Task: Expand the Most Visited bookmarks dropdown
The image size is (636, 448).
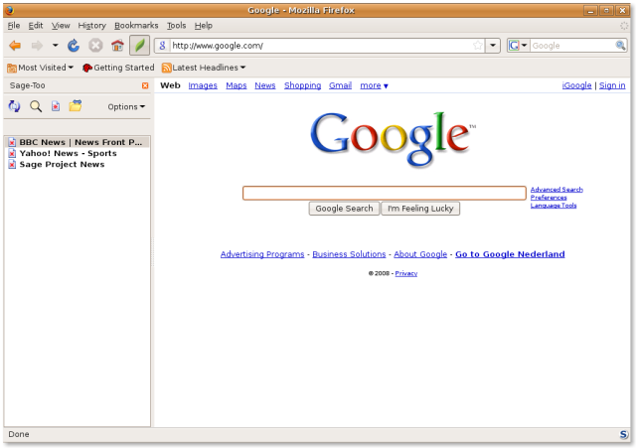Action: point(41,68)
